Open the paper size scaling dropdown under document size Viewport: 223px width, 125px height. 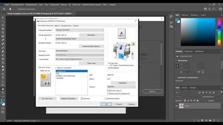click(80, 39)
